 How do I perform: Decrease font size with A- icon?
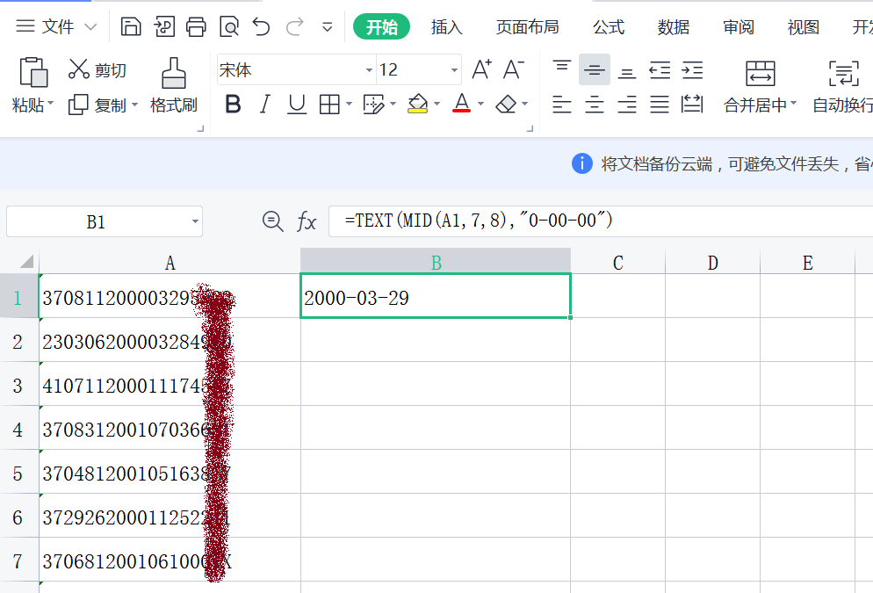(x=513, y=69)
